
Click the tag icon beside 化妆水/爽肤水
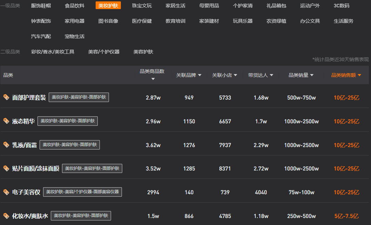[x=6, y=216]
